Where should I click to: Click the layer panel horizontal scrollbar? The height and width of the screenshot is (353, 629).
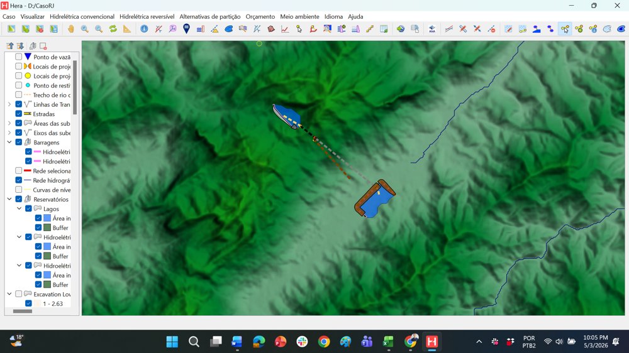[x=23, y=311]
